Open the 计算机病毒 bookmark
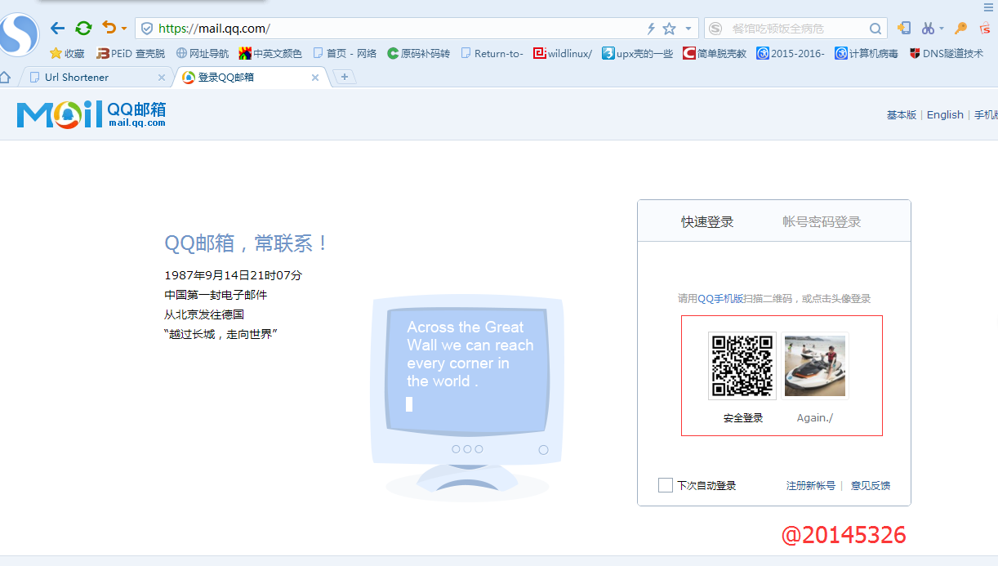Viewport: 998px width, 566px height. click(867, 53)
